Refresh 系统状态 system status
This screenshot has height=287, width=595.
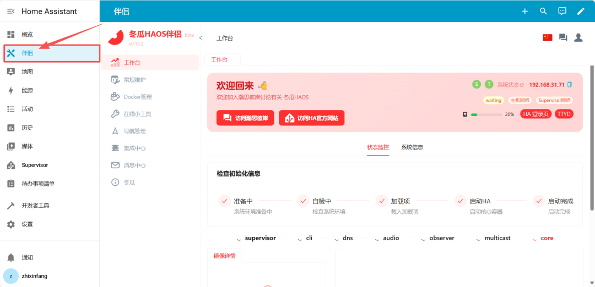(x=522, y=85)
